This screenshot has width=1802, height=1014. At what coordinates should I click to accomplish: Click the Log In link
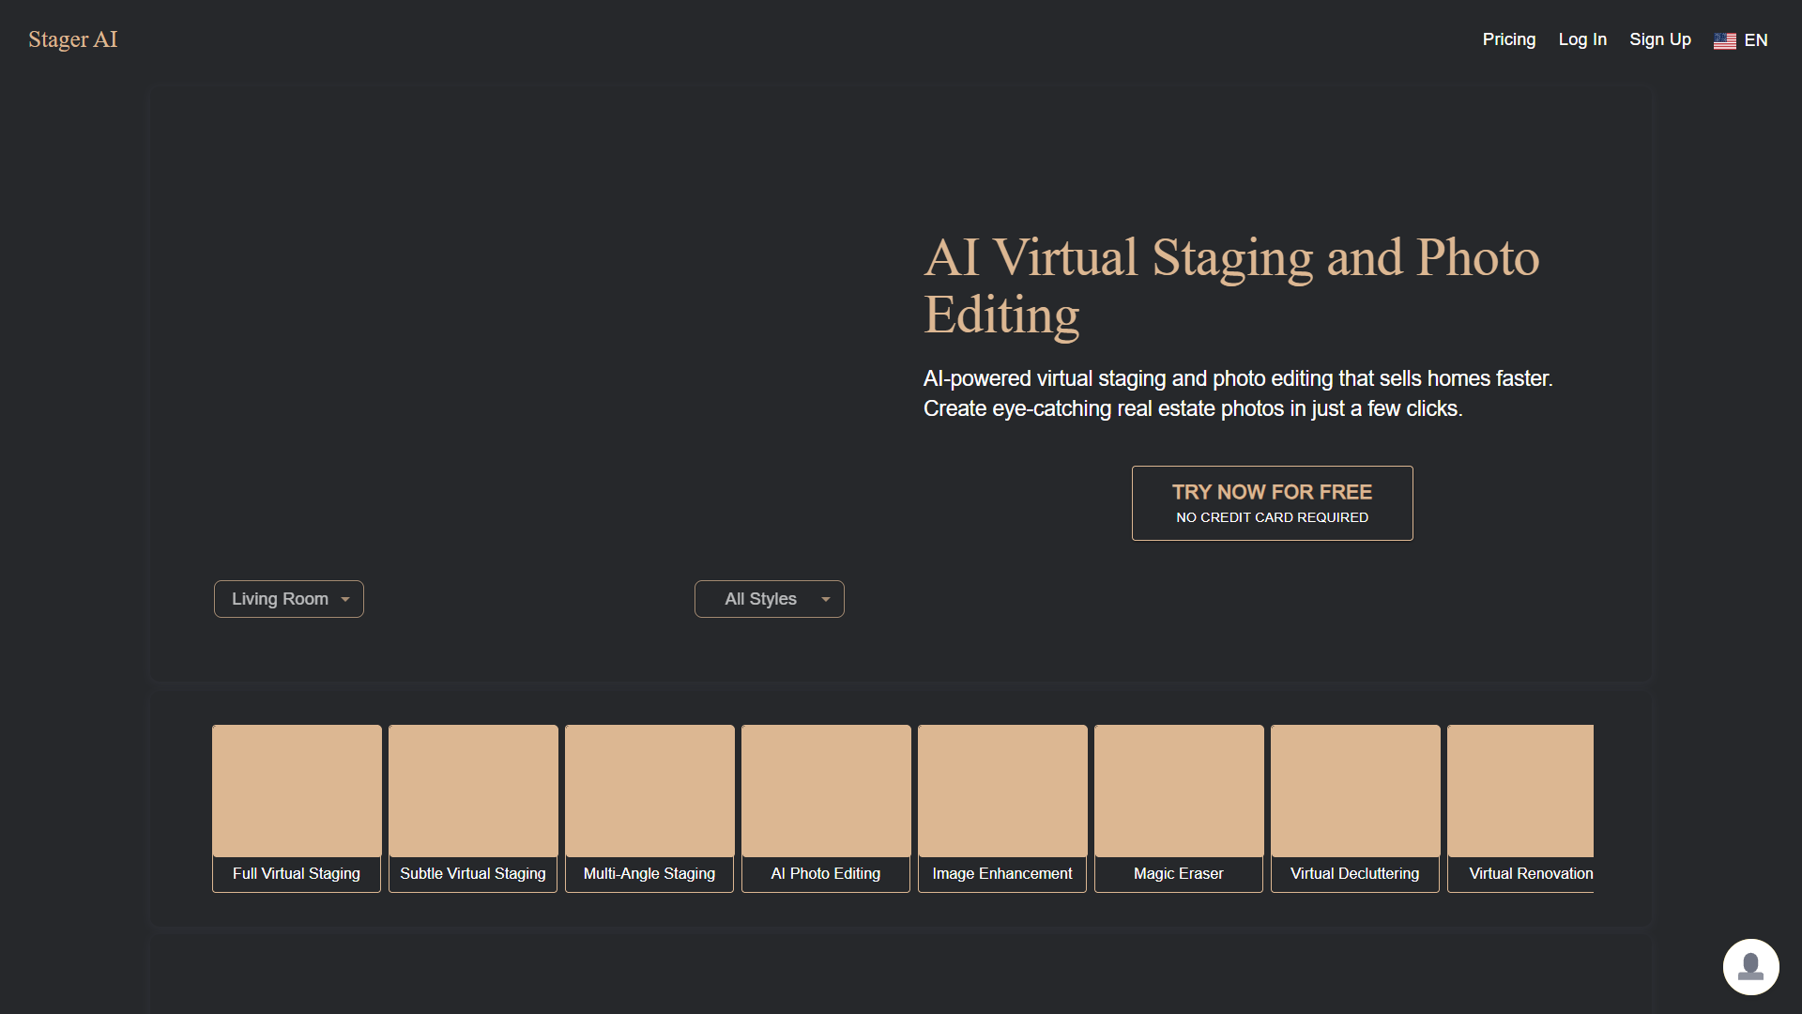click(x=1582, y=39)
